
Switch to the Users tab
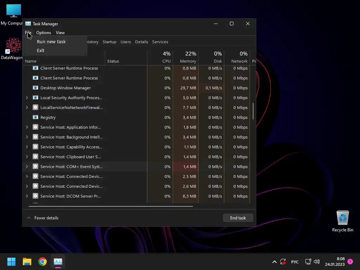126,42
